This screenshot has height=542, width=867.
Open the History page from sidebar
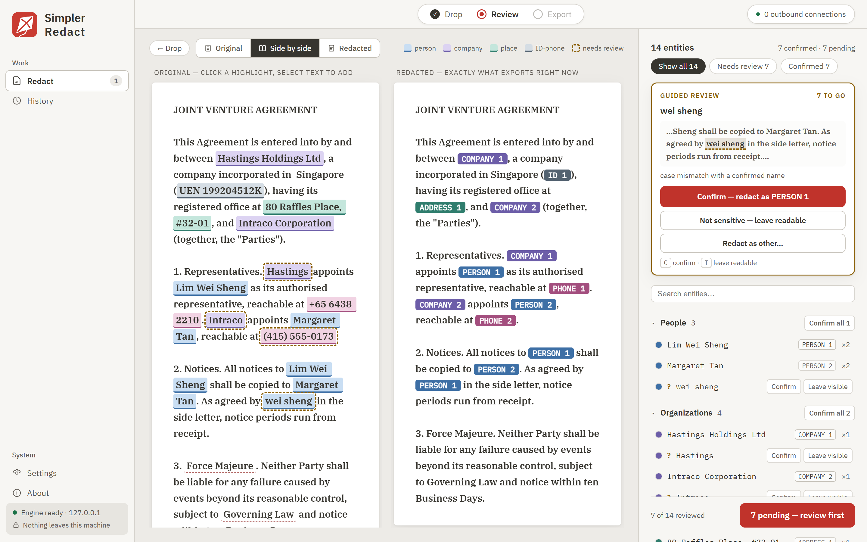(x=67, y=101)
